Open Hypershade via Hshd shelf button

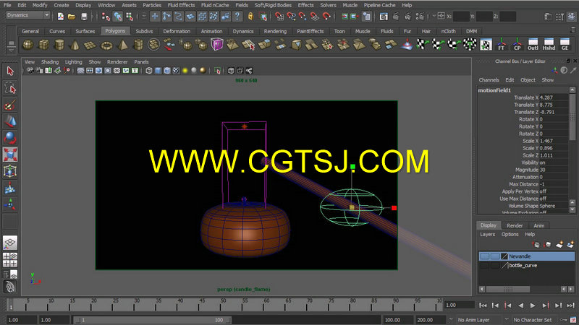pos(549,45)
